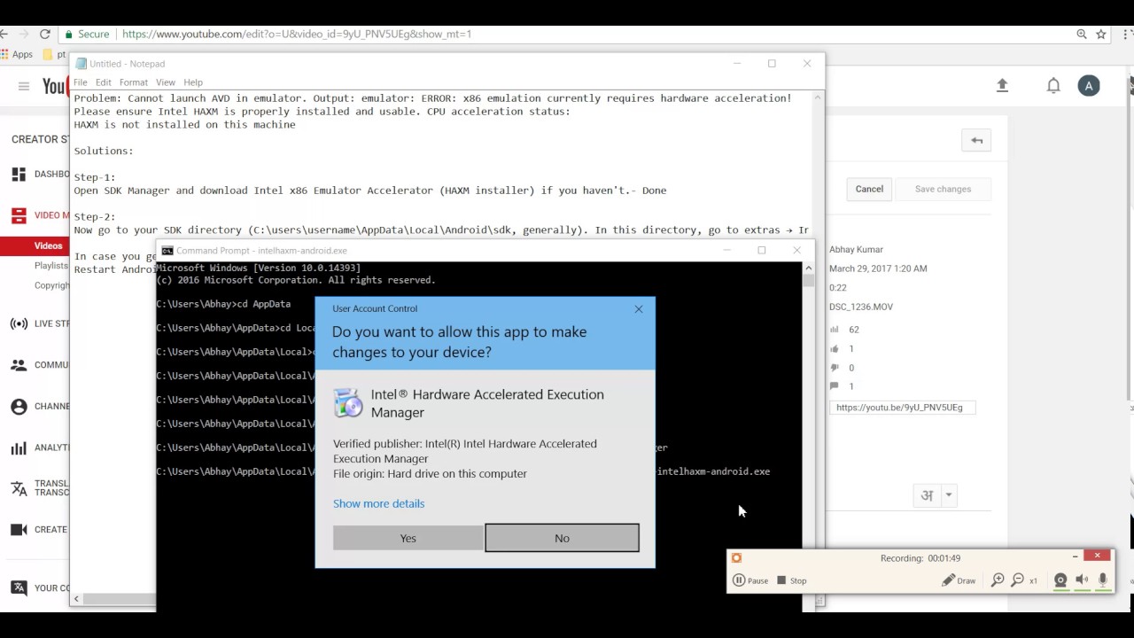The height and width of the screenshot is (638, 1134).
Task: Click the Notepad title bar icon
Action: (82, 64)
